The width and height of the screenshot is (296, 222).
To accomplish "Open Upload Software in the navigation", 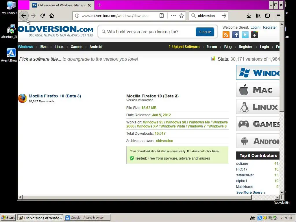I will click(184, 47).
